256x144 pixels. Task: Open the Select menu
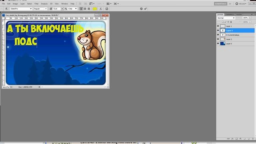pos(29,4)
